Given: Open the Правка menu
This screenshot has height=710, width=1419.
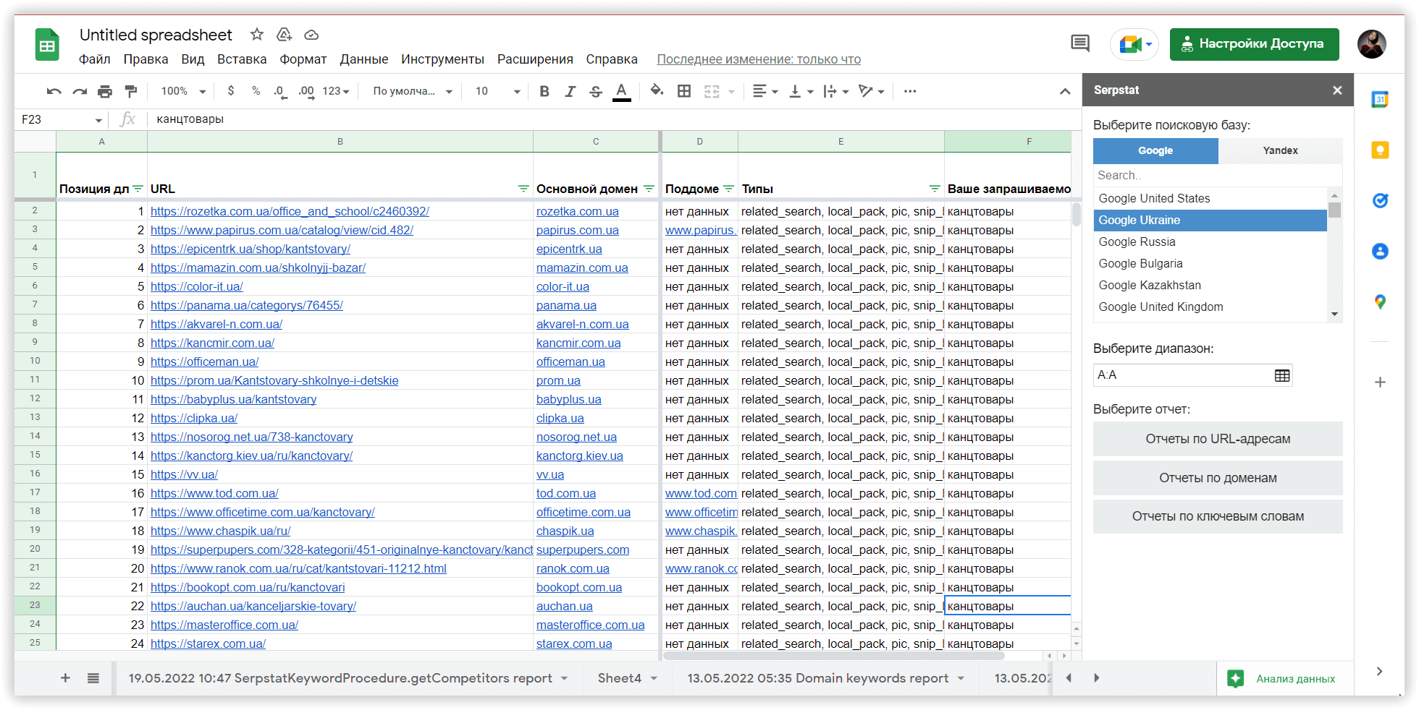Looking at the screenshot, I should click(x=146, y=59).
